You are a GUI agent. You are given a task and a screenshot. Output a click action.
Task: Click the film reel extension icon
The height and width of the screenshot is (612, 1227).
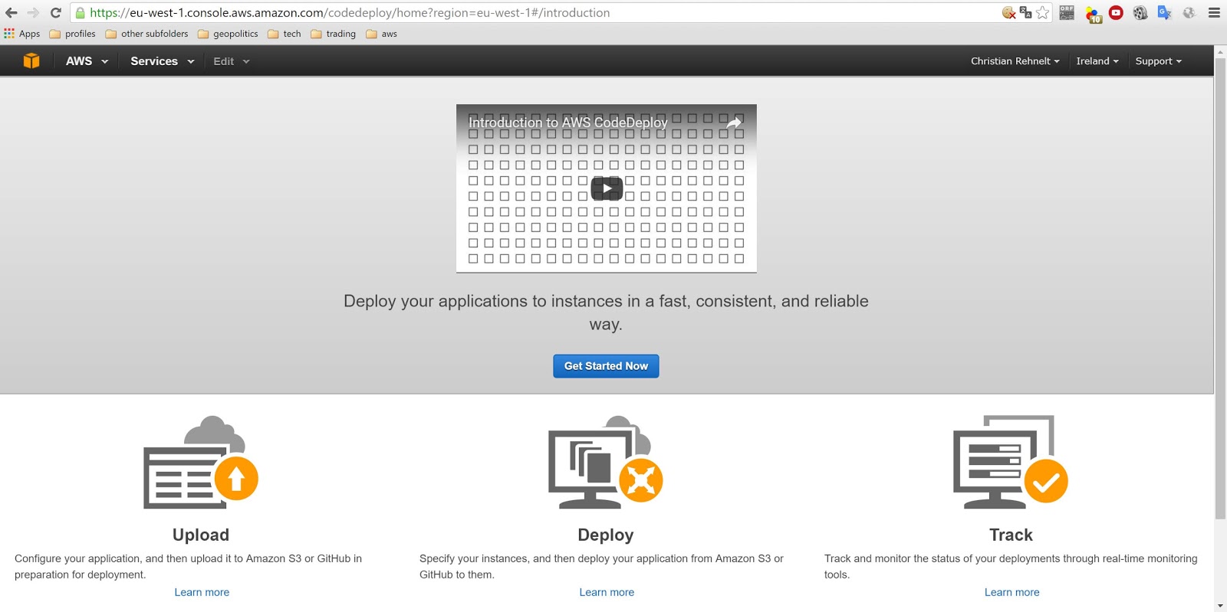pos(1140,12)
